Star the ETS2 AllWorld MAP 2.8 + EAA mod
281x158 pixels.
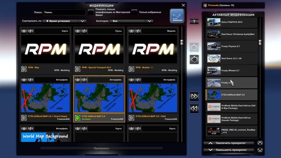[131, 80]
